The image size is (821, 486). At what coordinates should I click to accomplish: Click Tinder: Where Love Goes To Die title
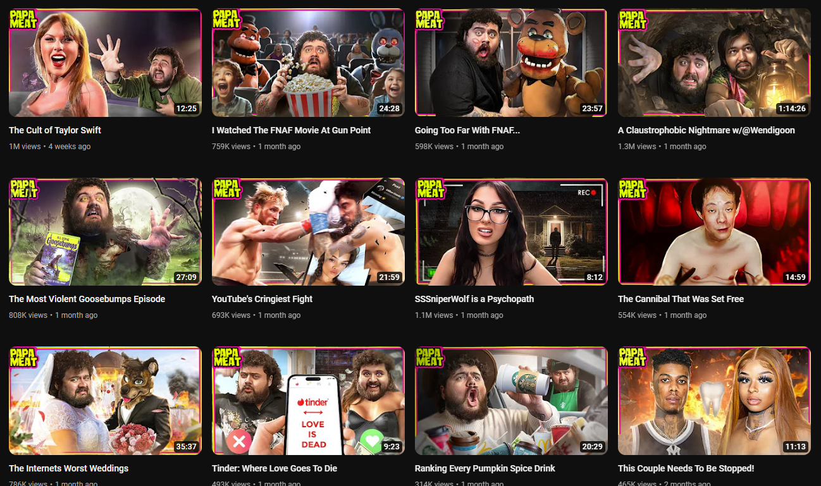pyautogui.click(x=275, y=468)
